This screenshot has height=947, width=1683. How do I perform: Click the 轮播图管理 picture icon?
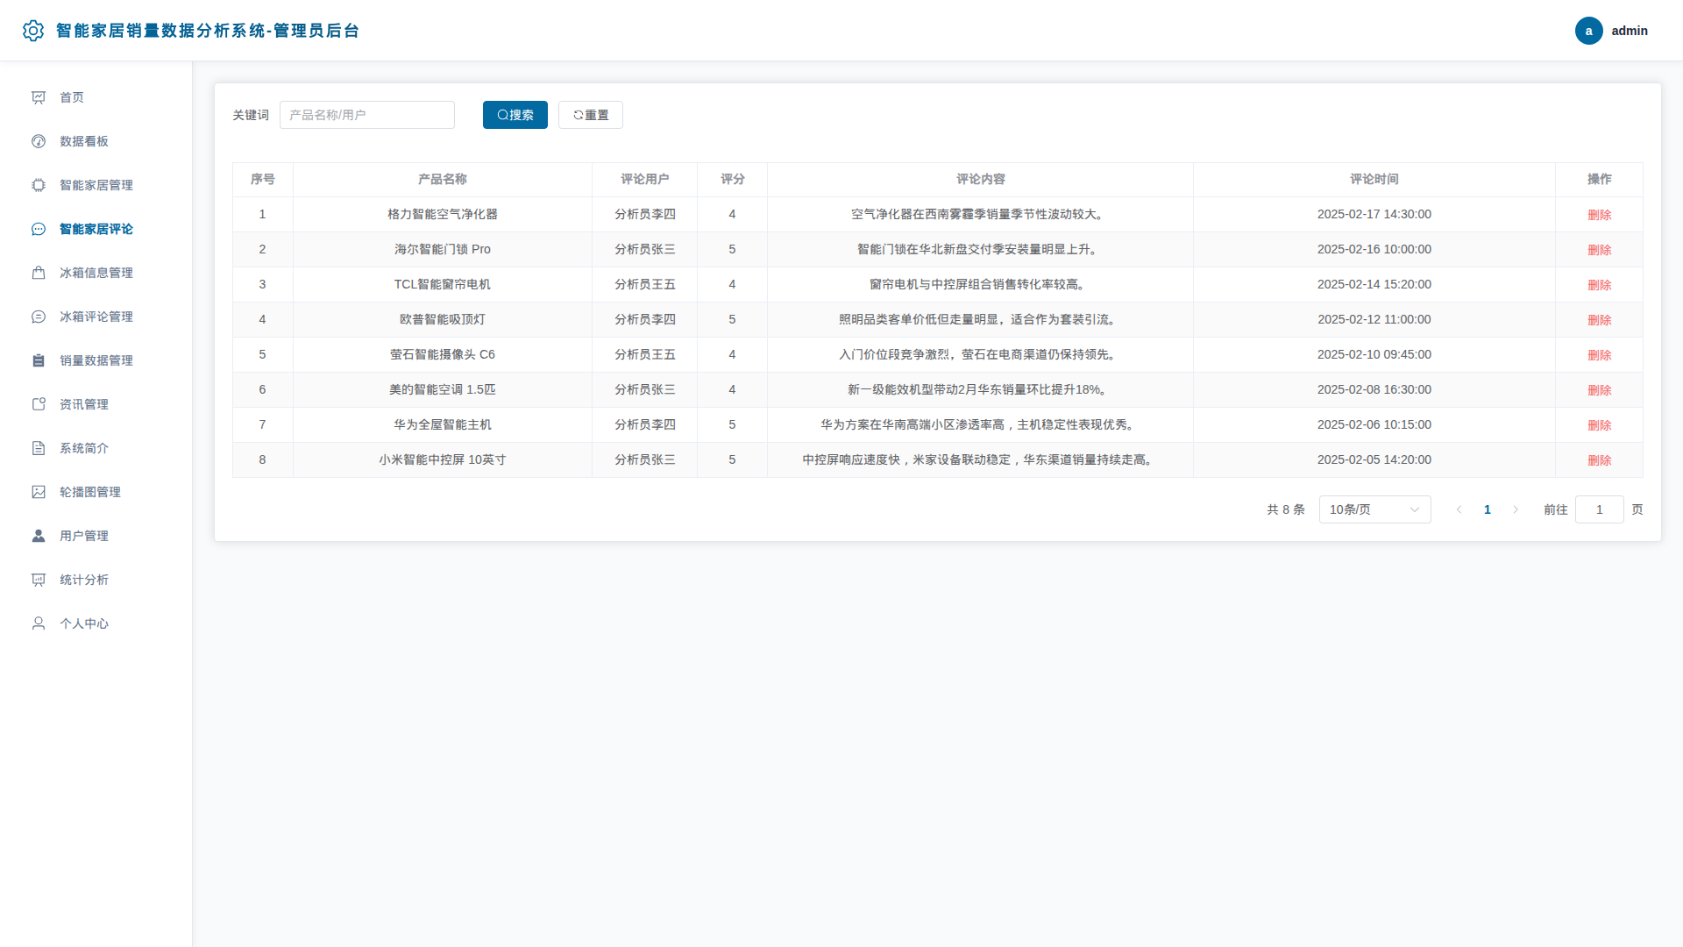tap(39, 492)
